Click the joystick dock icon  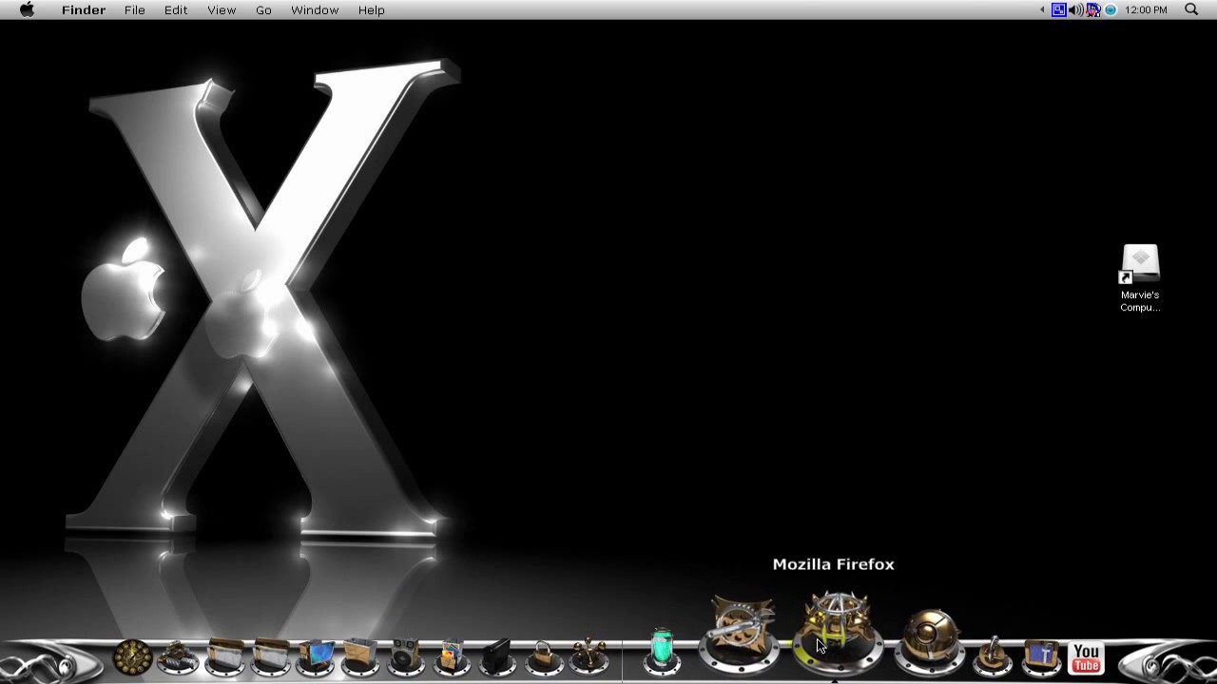pos(994,655)
